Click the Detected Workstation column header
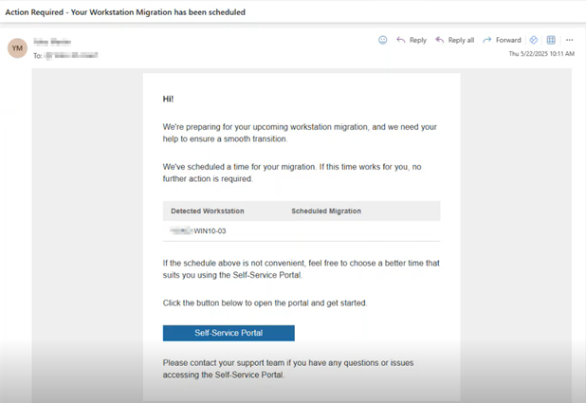Viewport: 586px width, 403px height. [207, 211]
